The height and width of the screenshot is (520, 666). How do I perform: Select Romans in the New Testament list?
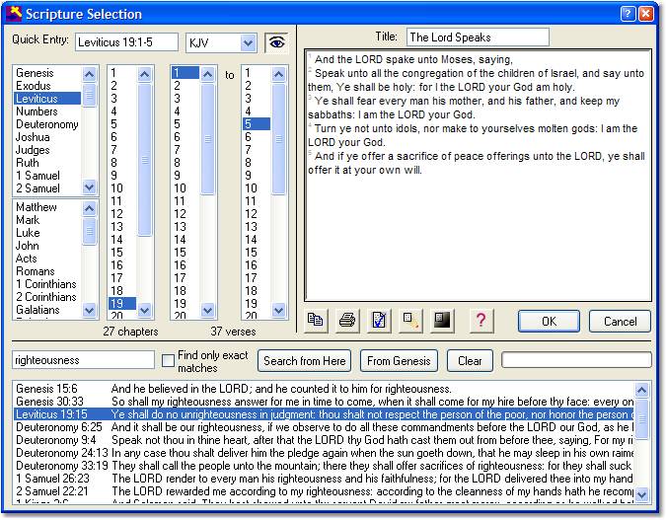click(36, 271)
